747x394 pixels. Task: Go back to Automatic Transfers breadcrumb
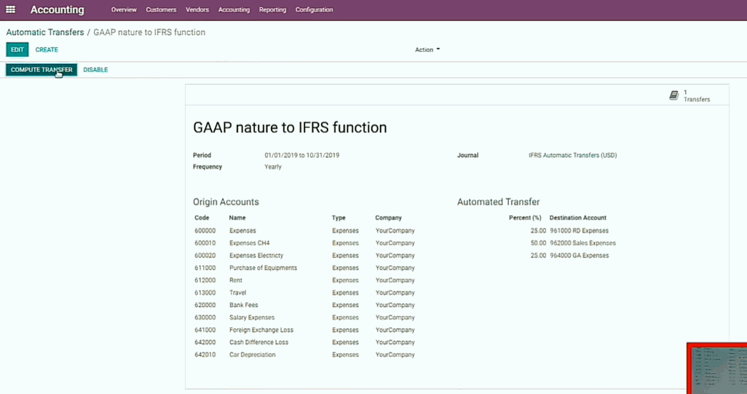tap(44, 33)
